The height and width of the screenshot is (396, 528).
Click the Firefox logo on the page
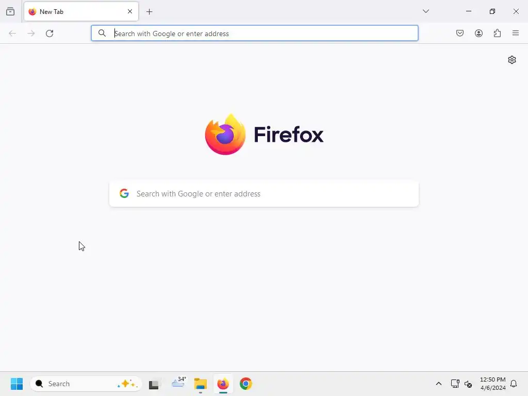[265, 135]
